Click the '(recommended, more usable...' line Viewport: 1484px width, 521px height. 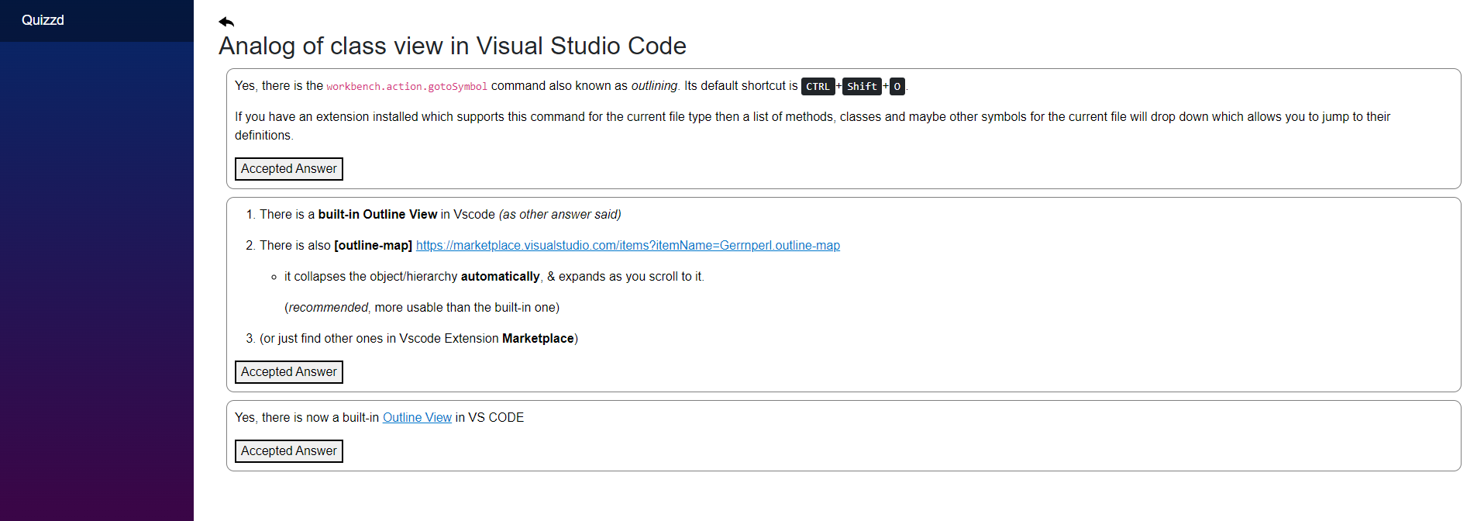coord(422,308)
